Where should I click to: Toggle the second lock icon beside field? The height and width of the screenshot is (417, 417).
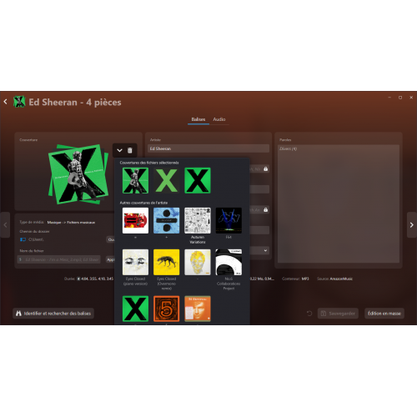265,209
